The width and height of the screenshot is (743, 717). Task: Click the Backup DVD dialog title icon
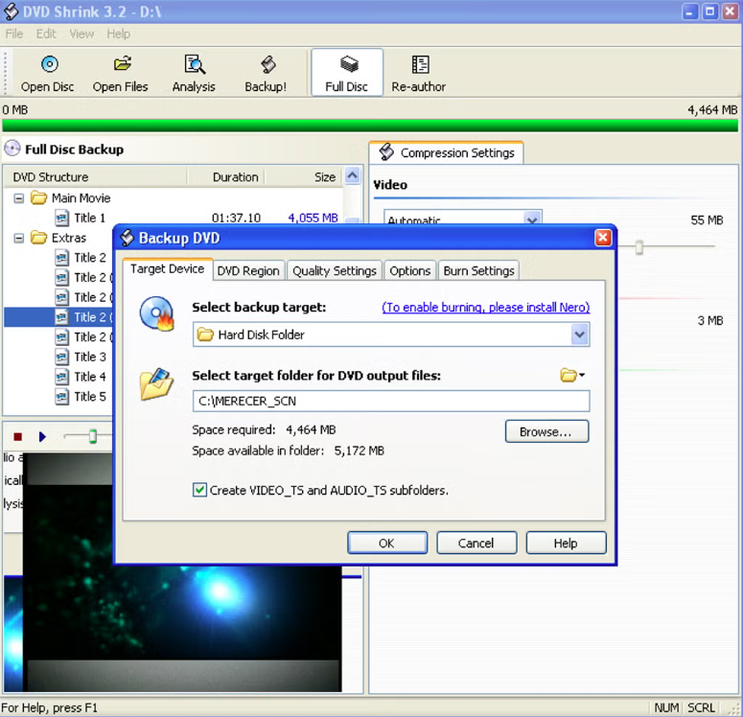click(127, 238)
